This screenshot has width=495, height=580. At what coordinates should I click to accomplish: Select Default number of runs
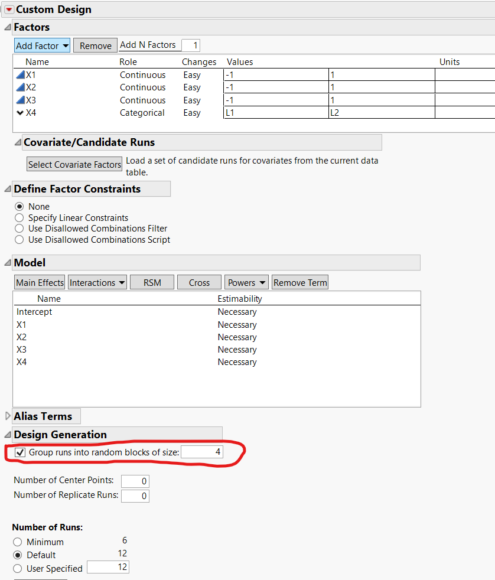pyautogui.click(x=17, y=555)
